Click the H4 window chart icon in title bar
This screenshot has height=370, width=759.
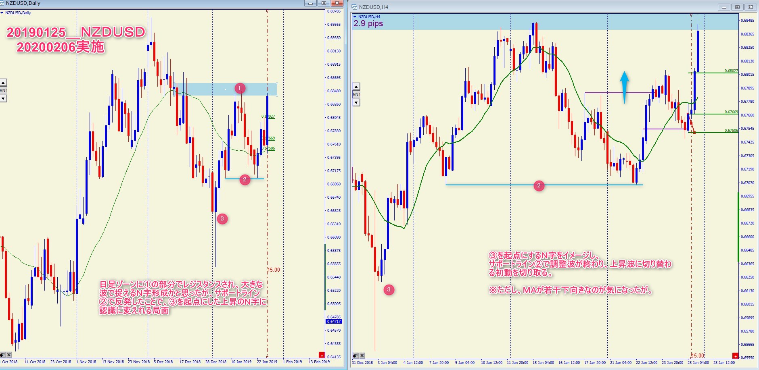pos(354,7)
